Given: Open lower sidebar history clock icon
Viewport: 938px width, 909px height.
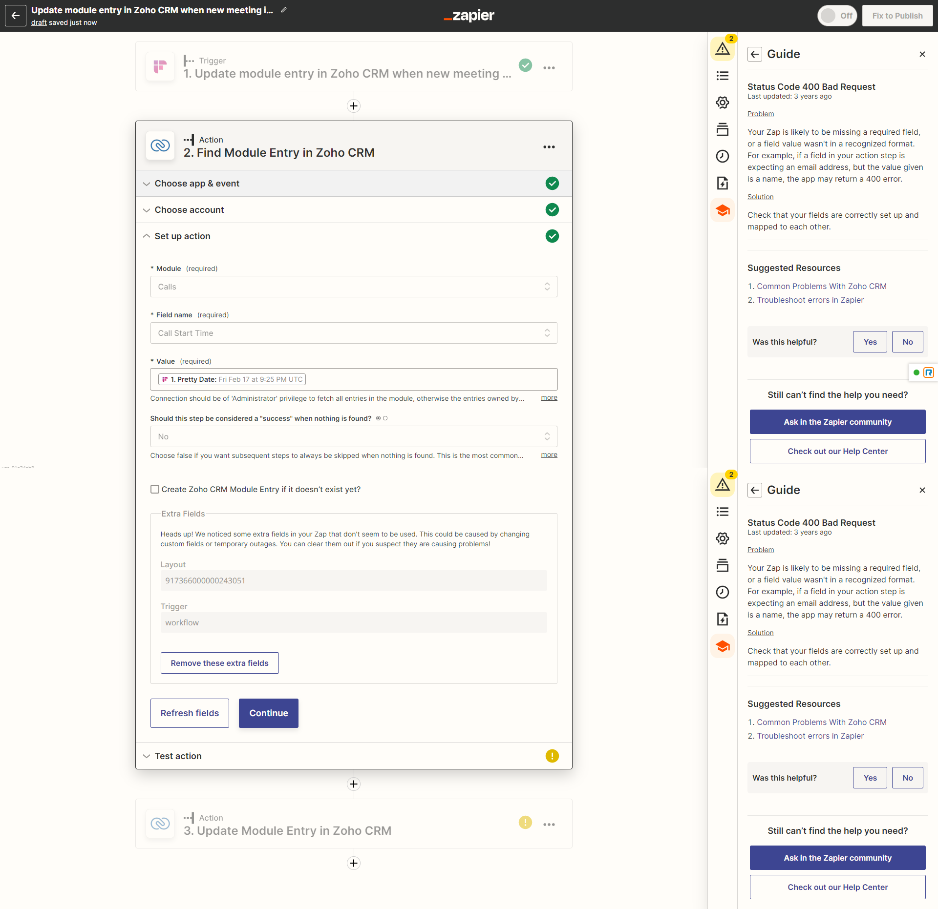Looking at the screenshot, I should coord(723,592).
